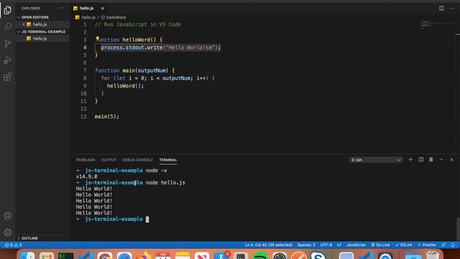Create a new terminal with plus icon
This screenshot has width=460, height=259.
click(x=410, y=160)
